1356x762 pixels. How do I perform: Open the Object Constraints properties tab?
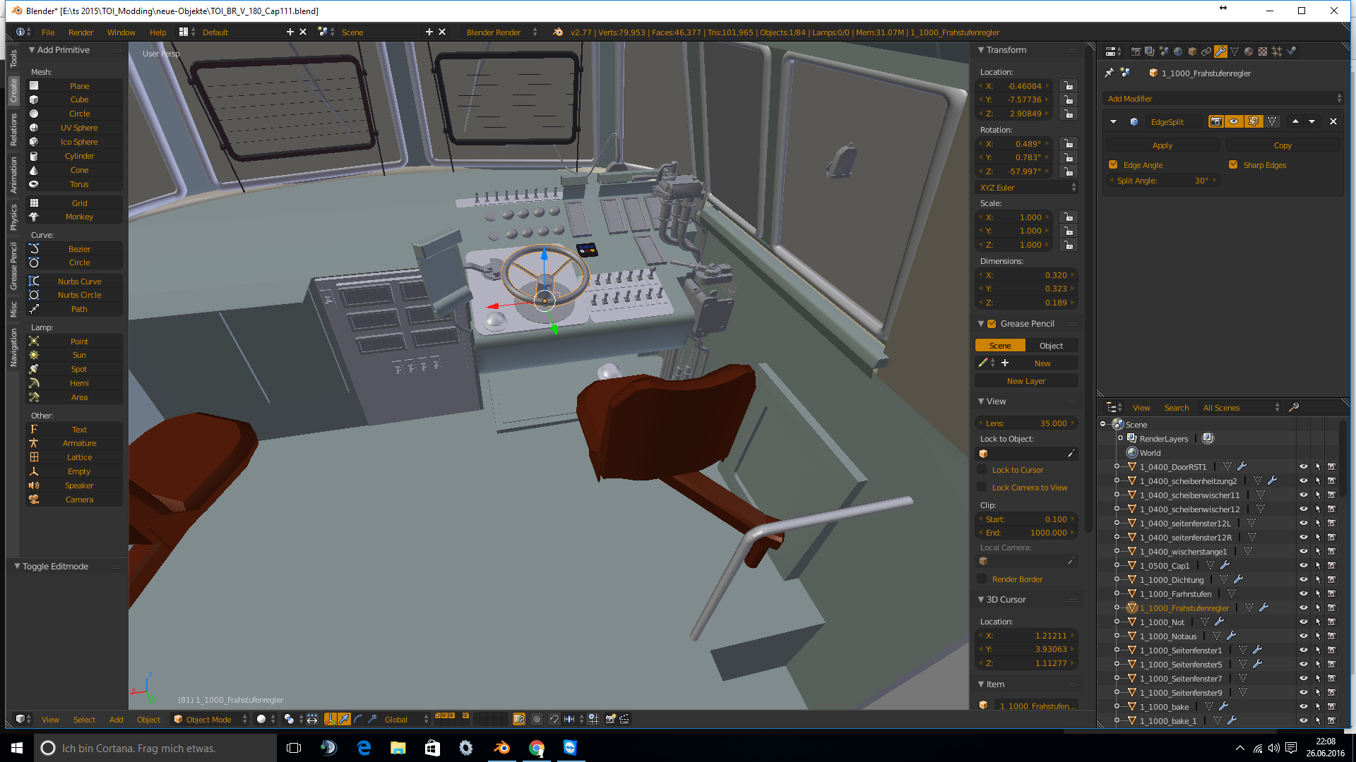coord(1206,52)
